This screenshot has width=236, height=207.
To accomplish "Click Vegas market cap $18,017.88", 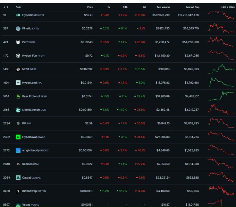I will click(x=192, y=205).
